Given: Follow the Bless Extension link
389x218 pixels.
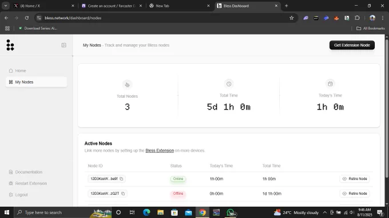Looking at the screenshot, I should [160, 151].
